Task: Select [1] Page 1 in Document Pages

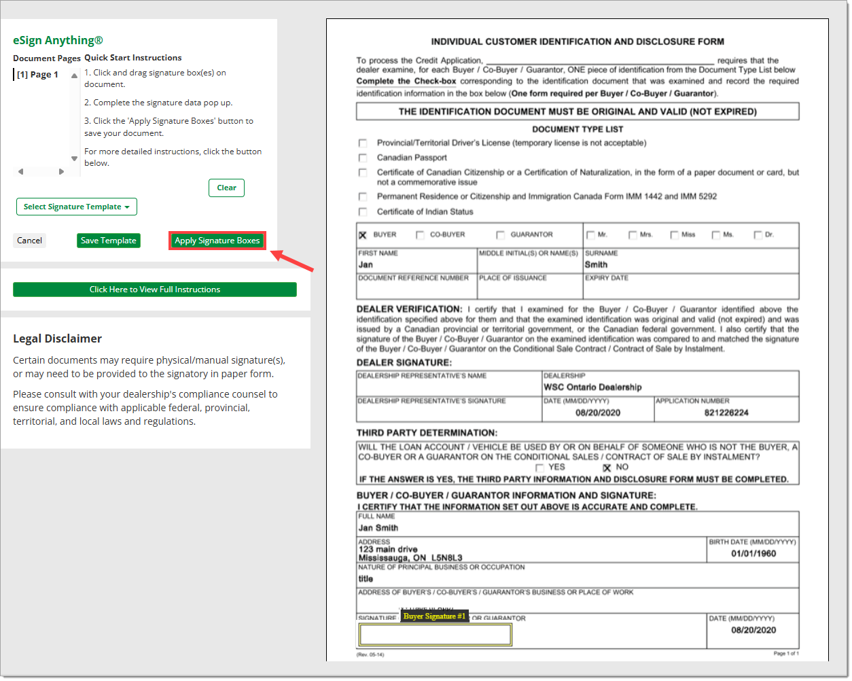Action: 38,75
